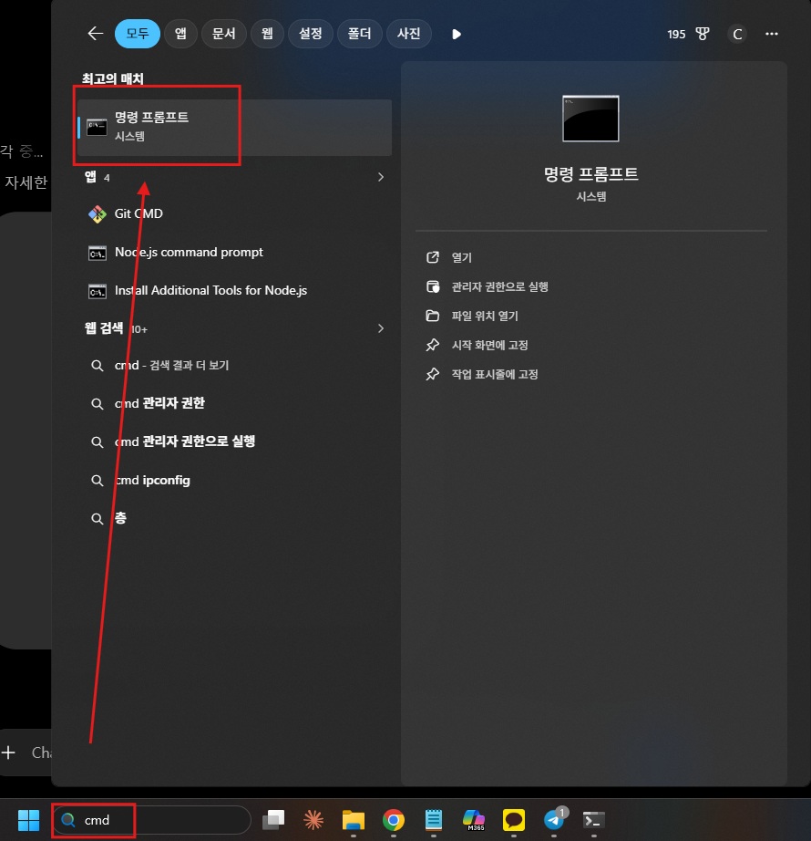The height and width of the screenshot is (841, 811).
Task: Select the 모두 filter tab
Action: 138,34
